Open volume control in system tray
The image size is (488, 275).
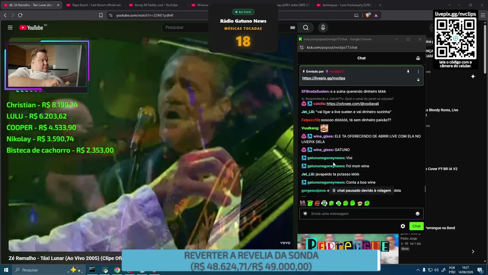coord(436,270)
